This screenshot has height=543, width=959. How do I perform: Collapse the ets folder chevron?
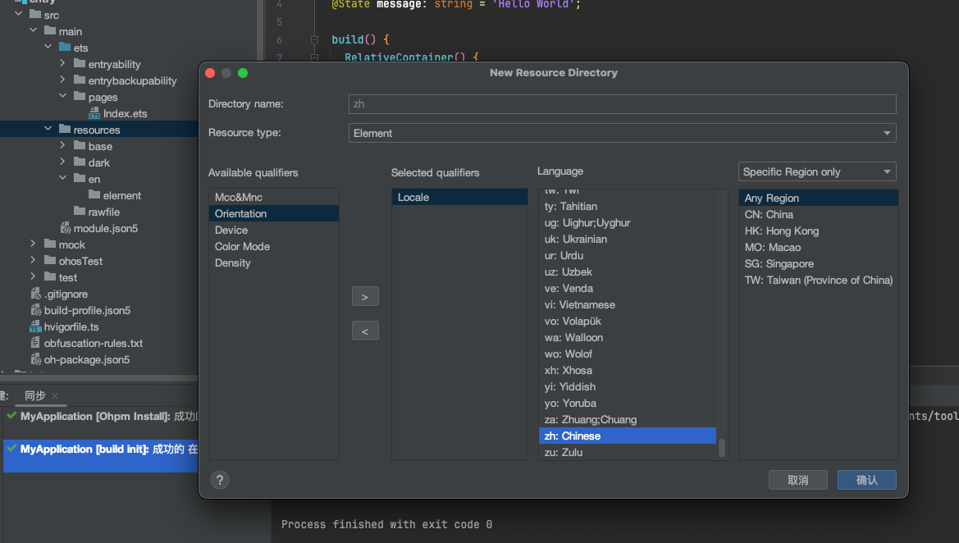click(x=48, y=47)
